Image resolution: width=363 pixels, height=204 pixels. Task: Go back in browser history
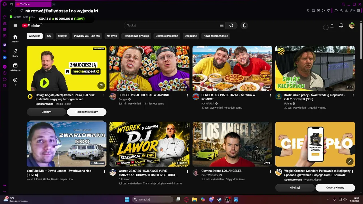click(x=11, y=10)
